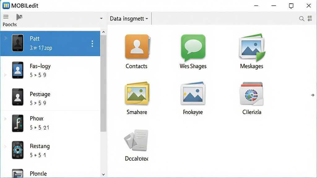Click the Restang phone icon

click(18, 150)
